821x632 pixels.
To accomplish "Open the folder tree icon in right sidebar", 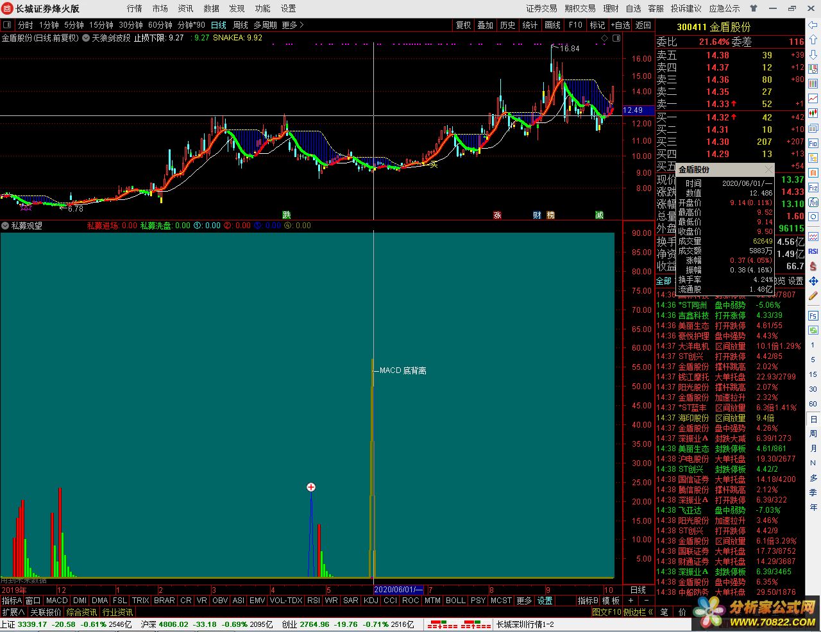I will click(813, 158).
